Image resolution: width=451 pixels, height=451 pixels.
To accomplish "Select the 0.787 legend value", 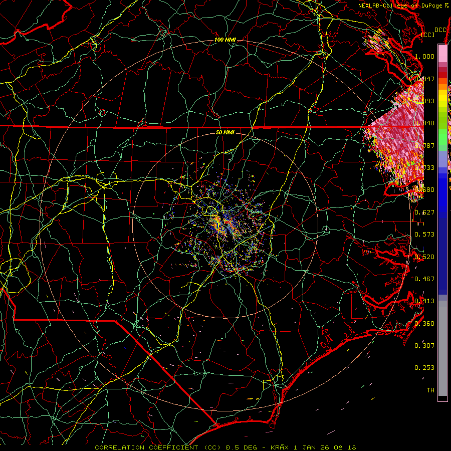I will (x=424, y=145).
